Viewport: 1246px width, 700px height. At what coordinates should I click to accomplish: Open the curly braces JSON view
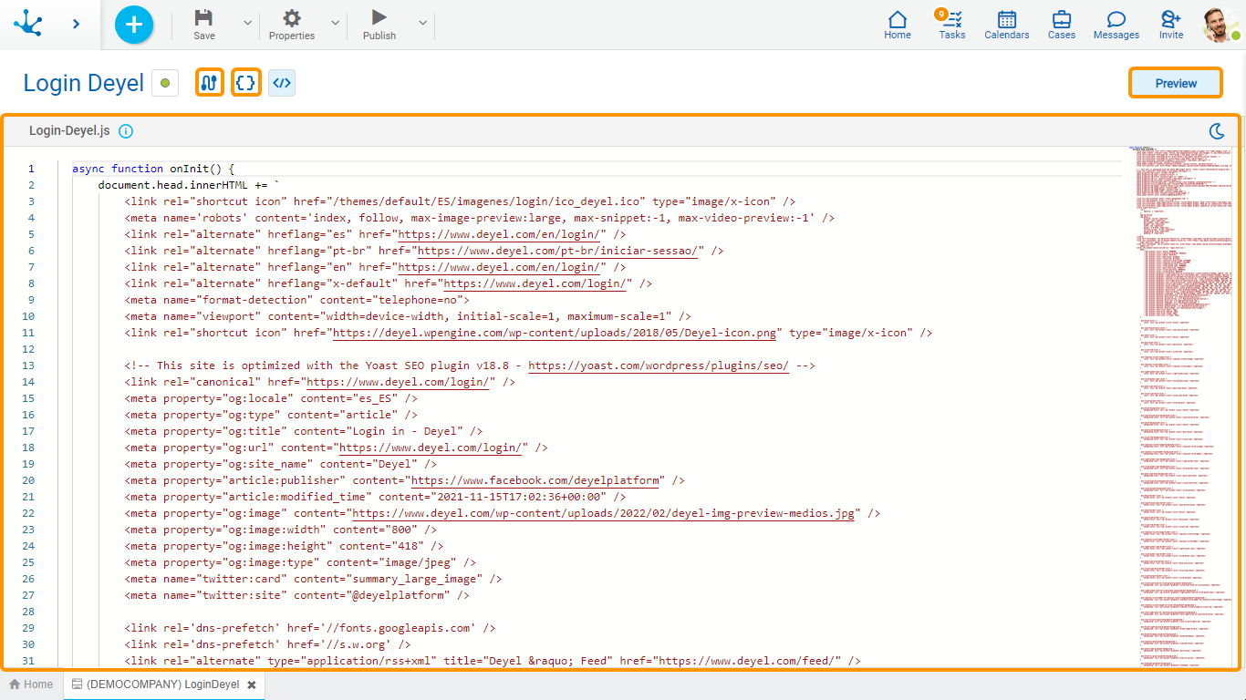pyautogui.click(x=246, y=83)
